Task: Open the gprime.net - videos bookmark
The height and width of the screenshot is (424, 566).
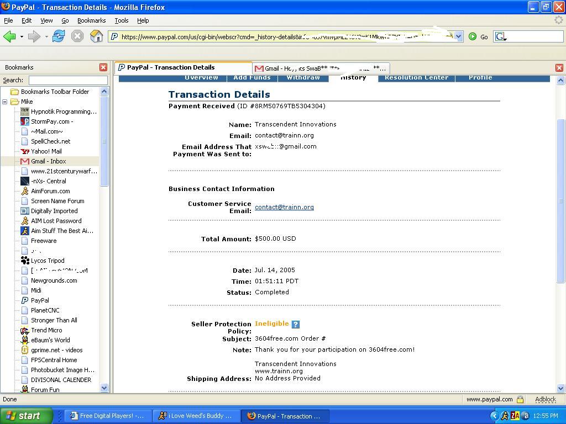Action: 57,349
